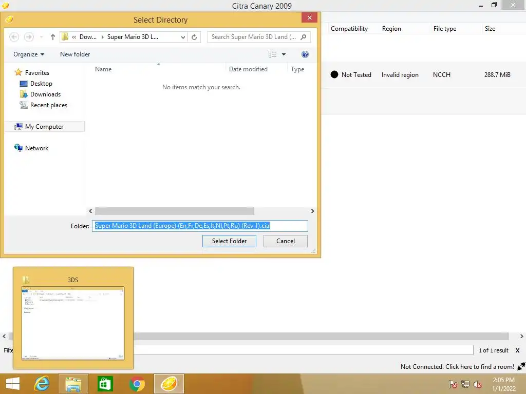Change the view layout icon

(272, 54)
